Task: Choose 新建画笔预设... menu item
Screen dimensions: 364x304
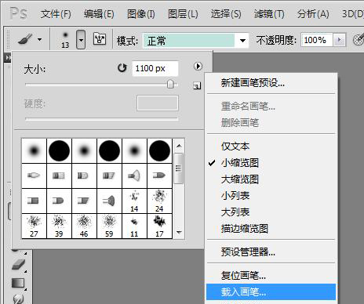Action: pyautogui.click(x=271, y=83)
